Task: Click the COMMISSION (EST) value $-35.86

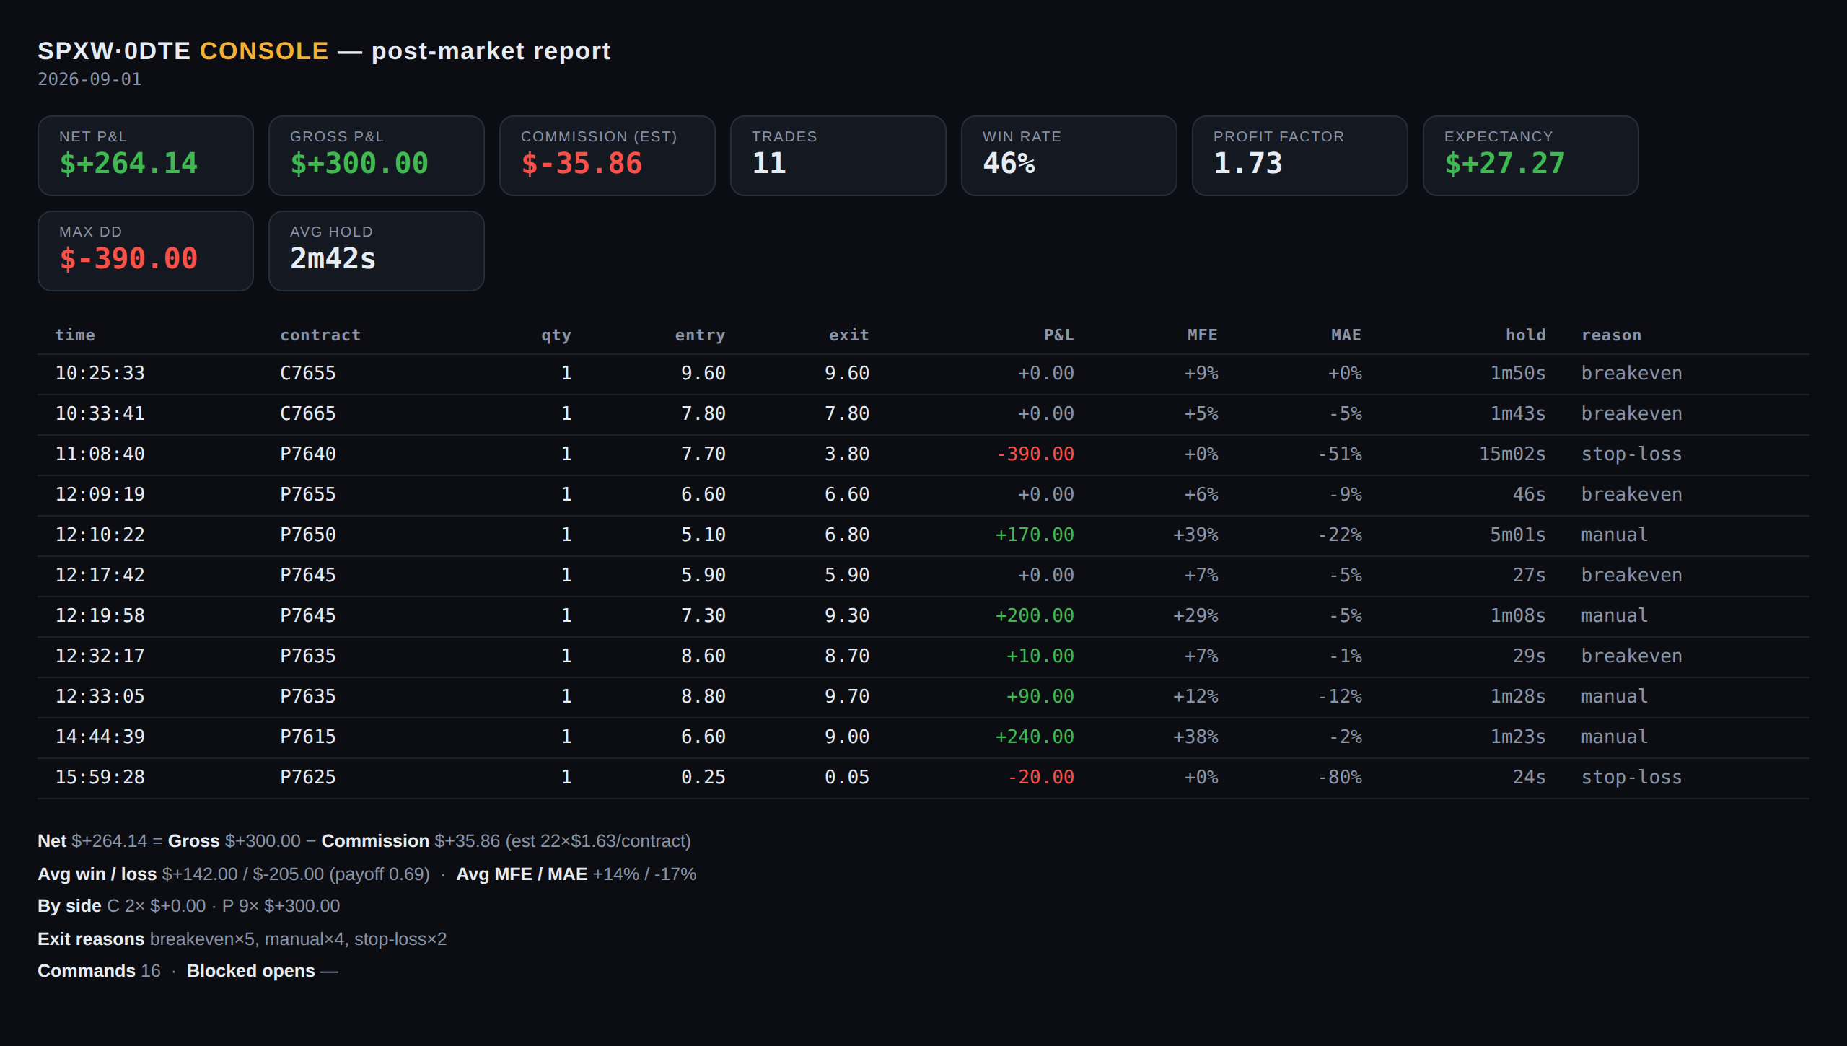Action: pos(582,164)
